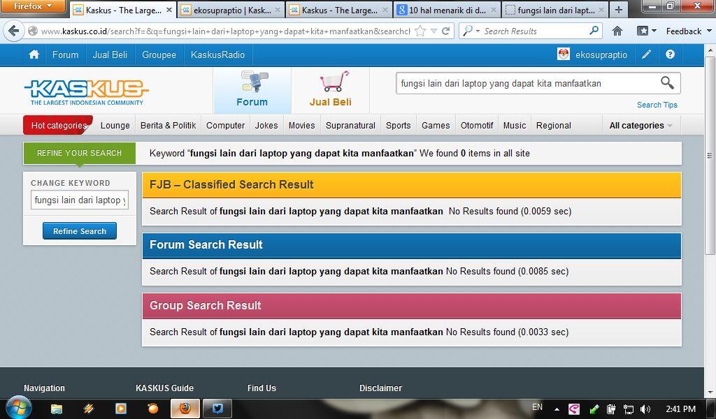The width and height of the screenshot is (716, 419).
Task: Open help with the question mark icon
Action: 670,54
